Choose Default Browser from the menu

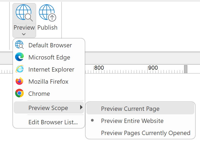coord(49,45)
